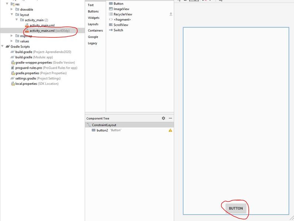Open settings.gradle (Project Settings)
The image size is (294, 221).
click(38, 79)
